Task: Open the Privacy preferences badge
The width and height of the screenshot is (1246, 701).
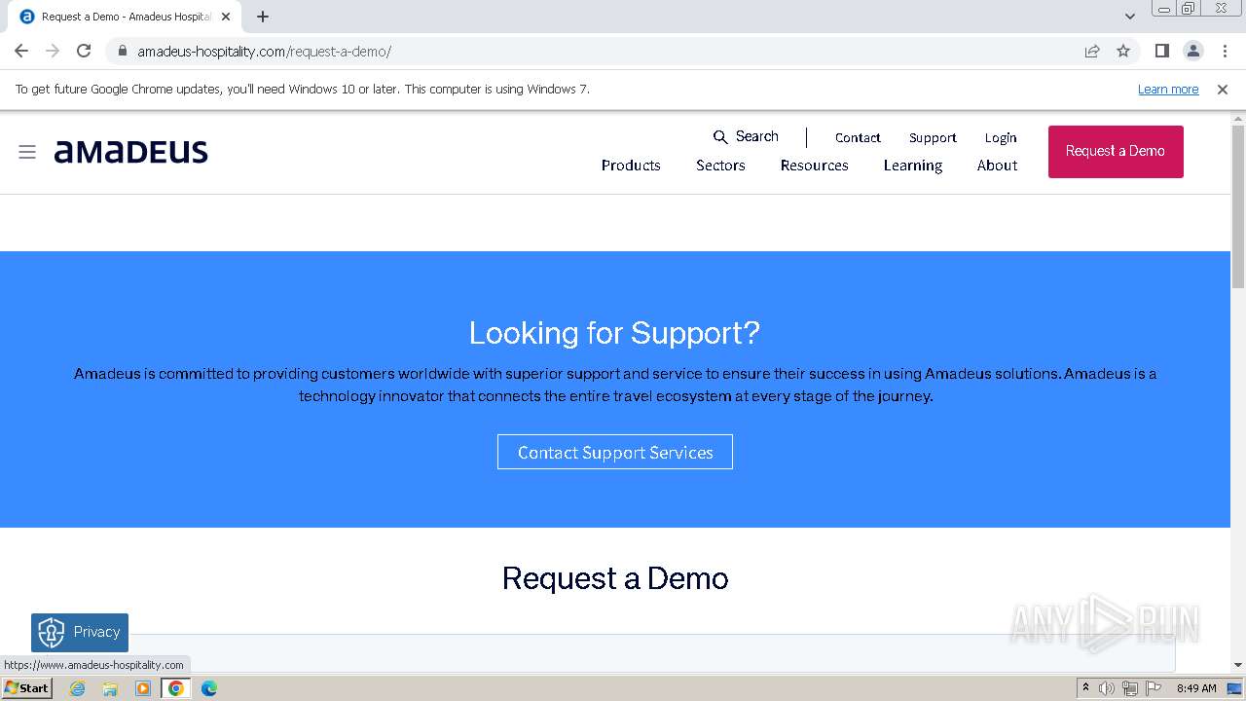Action: (80, 632)
